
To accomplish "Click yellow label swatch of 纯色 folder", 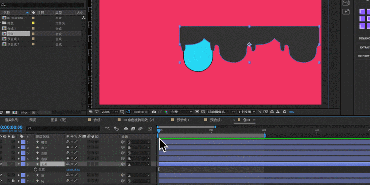I will pyautogui.click(x=33, y=23).
